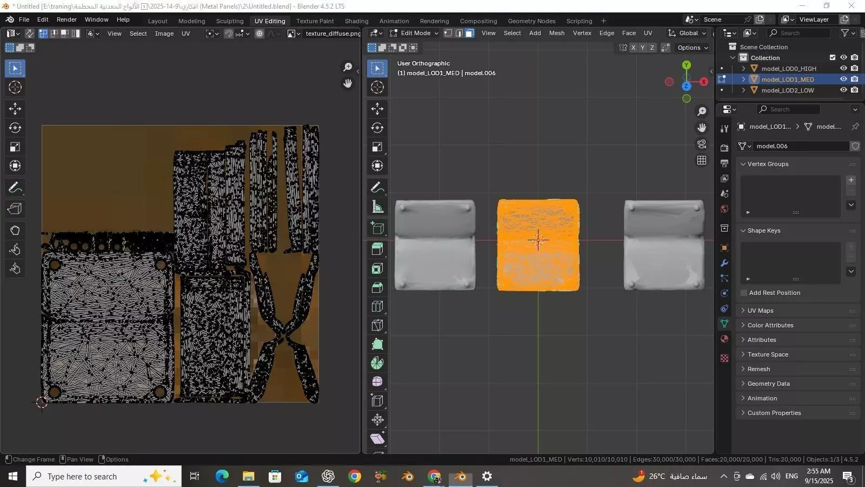Select the Pinch tool in UV editor
This screenshot has width=865, height=487.
(x=15, y=268)
